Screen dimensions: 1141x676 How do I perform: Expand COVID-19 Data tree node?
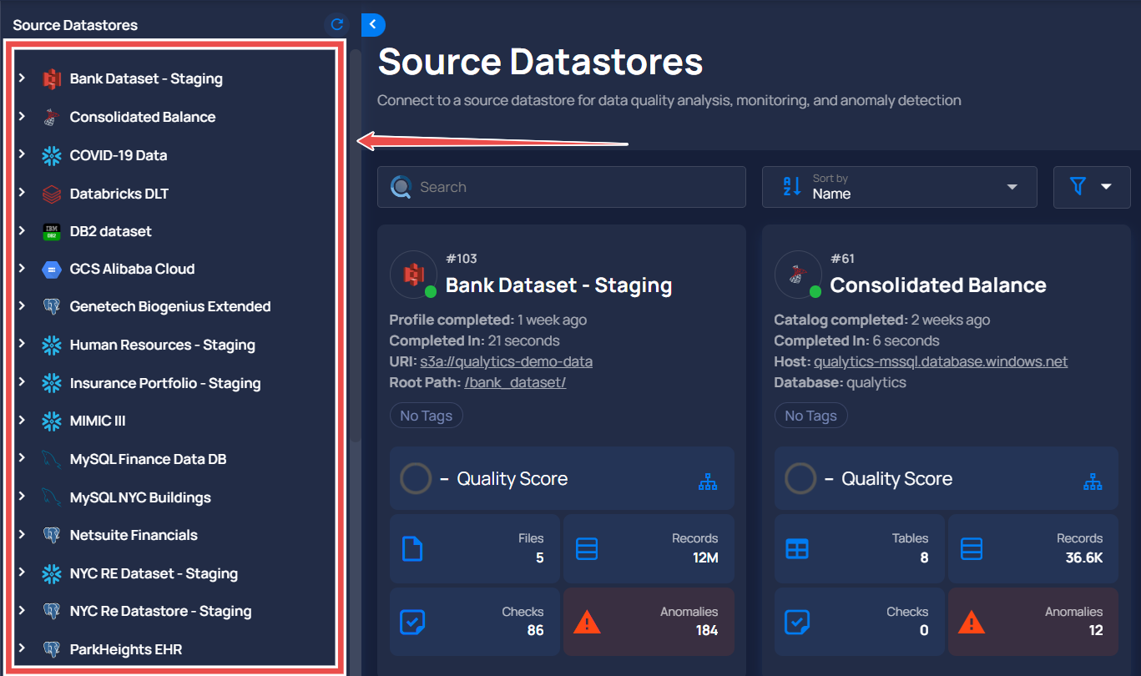point(23,154)
